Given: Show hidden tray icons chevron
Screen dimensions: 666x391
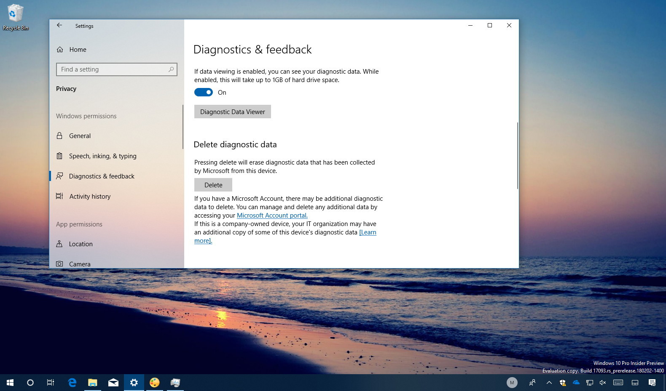Looking at the screenshot, I should tap(549, 383).
